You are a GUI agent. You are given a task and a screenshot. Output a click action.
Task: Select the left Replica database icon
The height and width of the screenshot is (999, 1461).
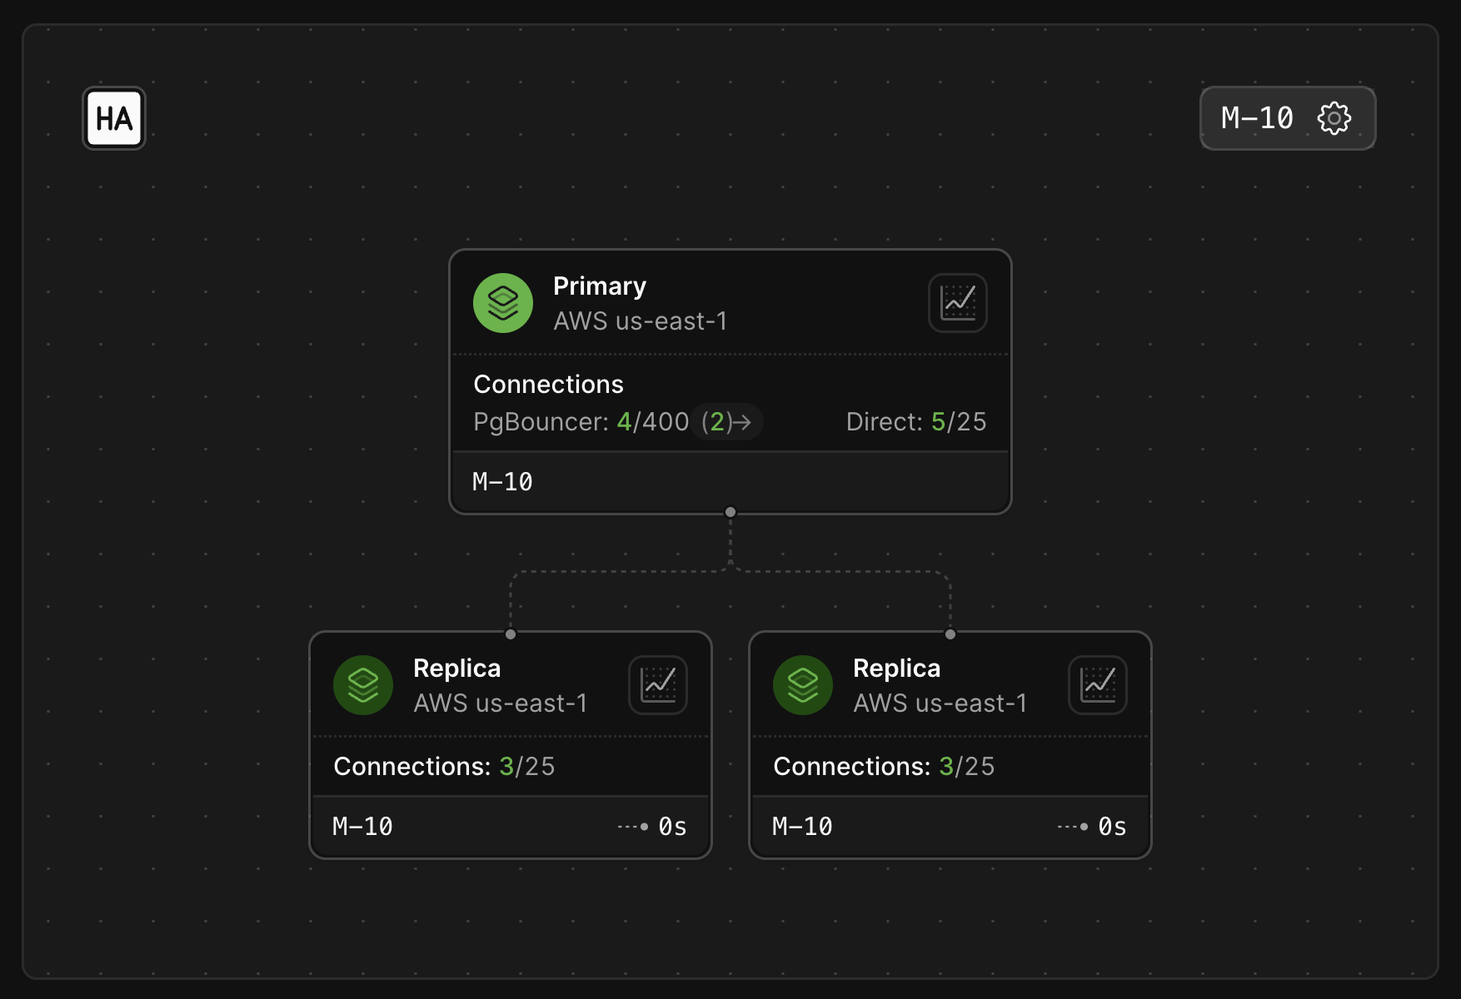tap(362, 684)
